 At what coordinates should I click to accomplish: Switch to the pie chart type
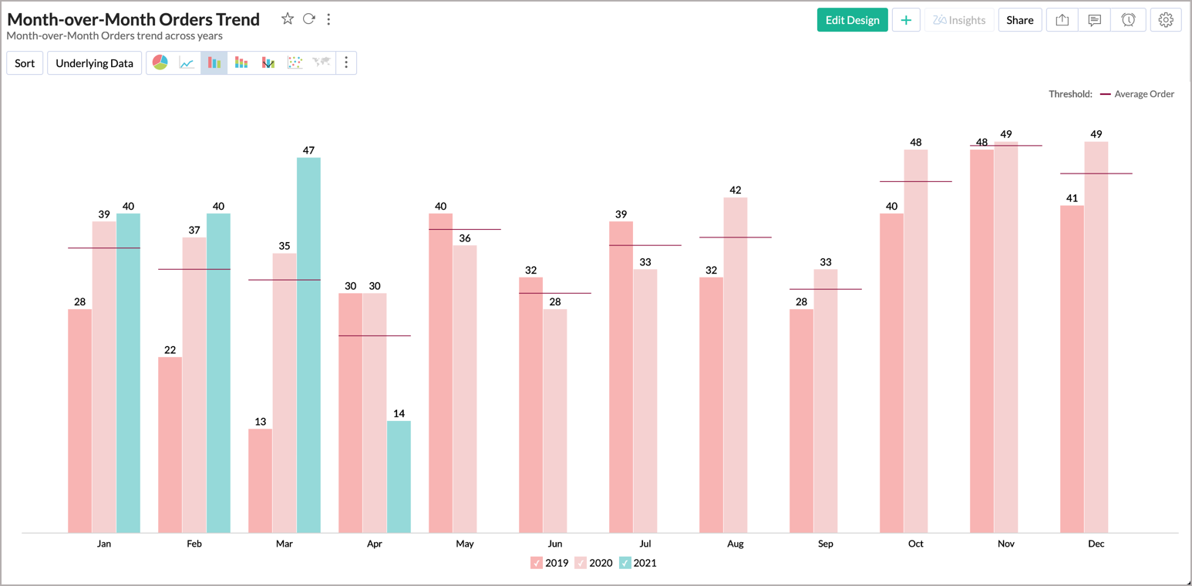[x=160, y=62]
